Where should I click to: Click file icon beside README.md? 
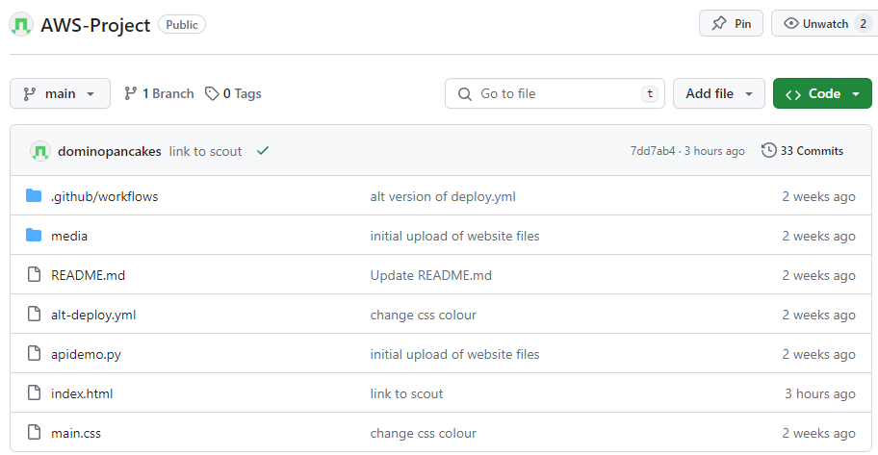pos(34,274)
